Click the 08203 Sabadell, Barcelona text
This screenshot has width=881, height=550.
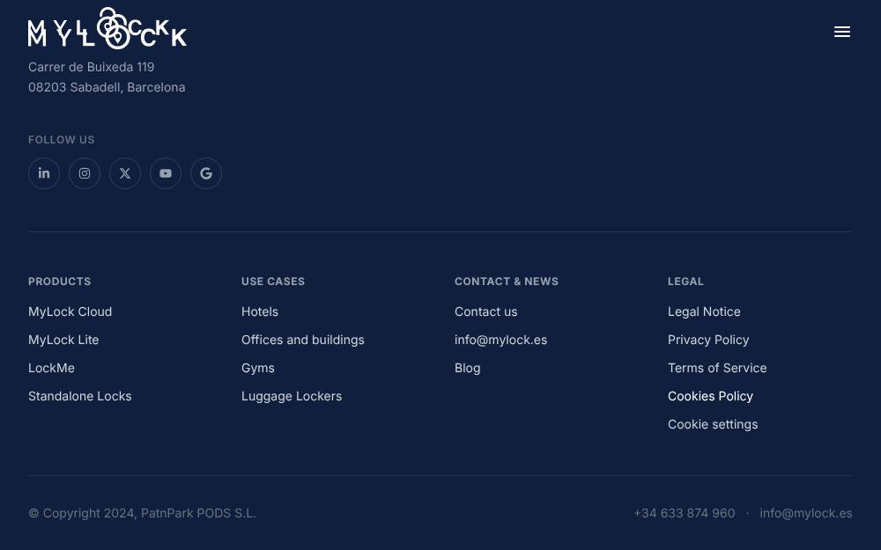pyautogui.click(x=107, y=87)
